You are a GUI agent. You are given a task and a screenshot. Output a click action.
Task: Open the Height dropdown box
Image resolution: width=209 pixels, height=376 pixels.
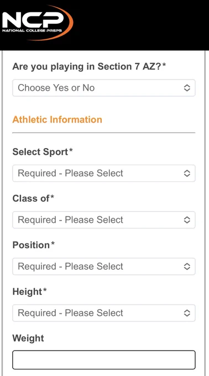click(104, 313)
